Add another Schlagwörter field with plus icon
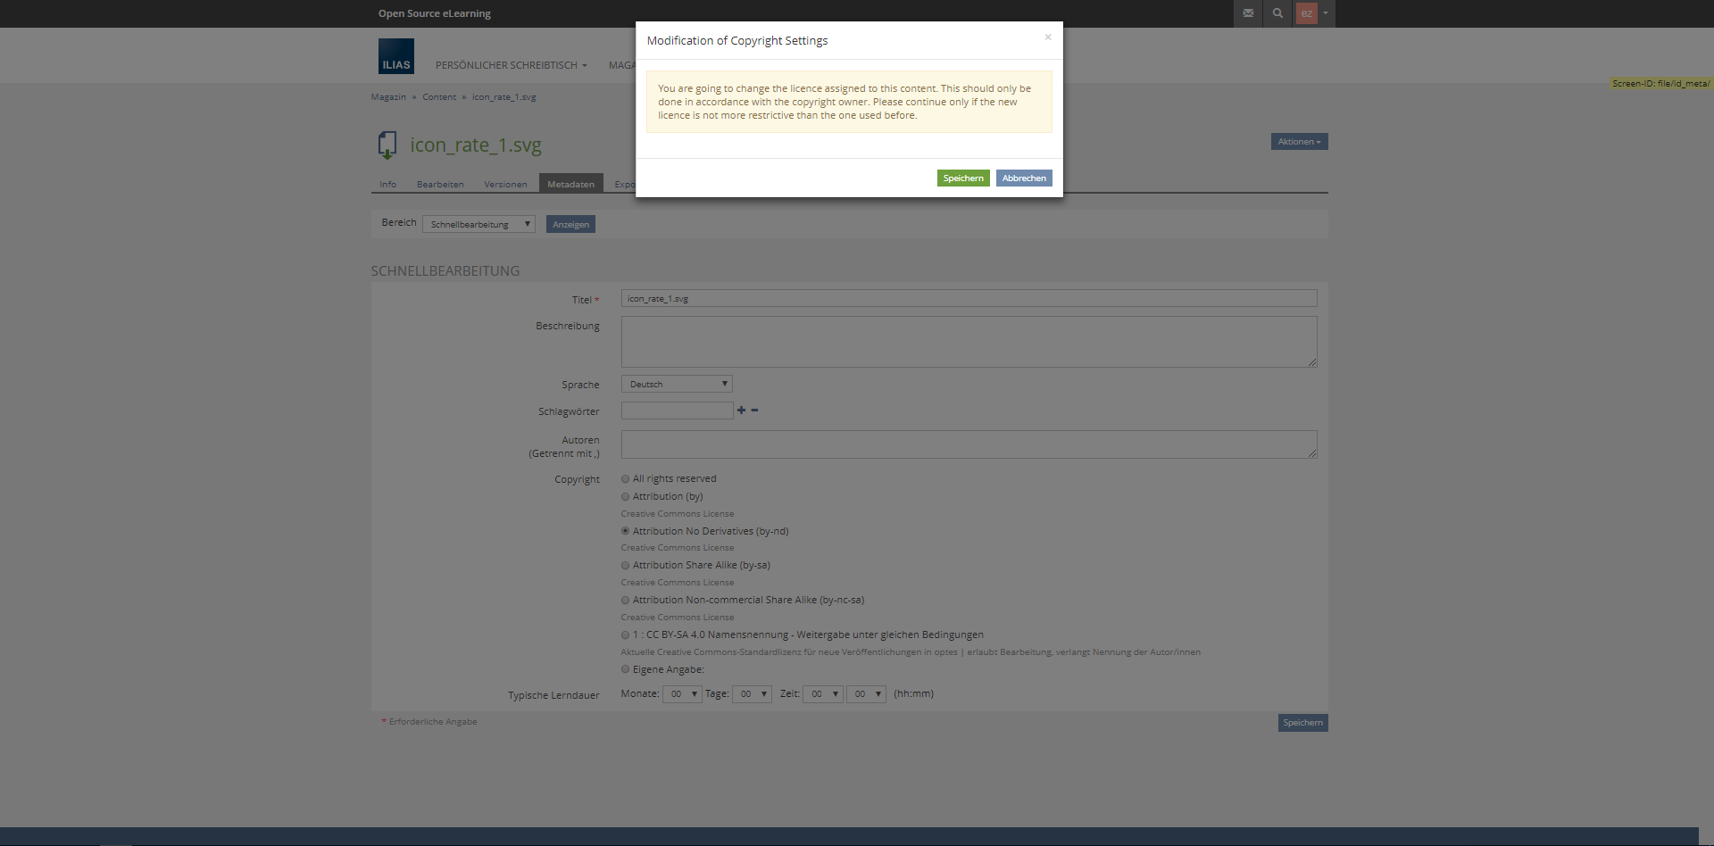This screenshot has width=1714, height=846. pos(741,411)
